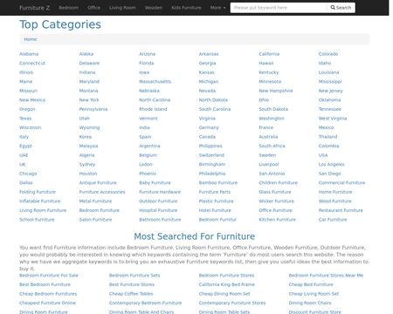Open the Texas category link
The image size is (393, 314).
click(25, 119)
